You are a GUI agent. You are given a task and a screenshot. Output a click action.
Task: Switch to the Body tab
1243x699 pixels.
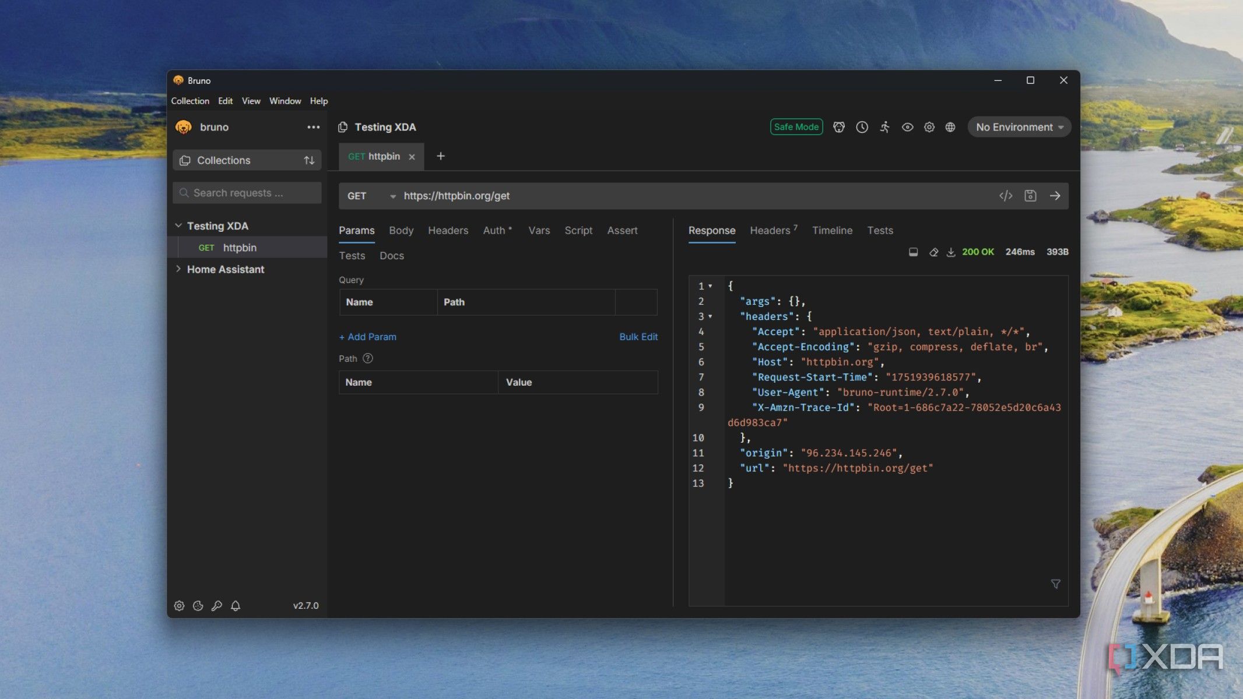click(401, 230)
